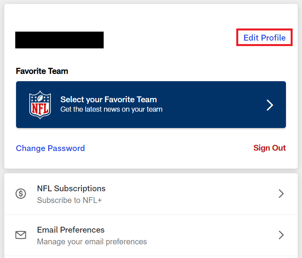Click the Favorite Team section heading
Image resolution: width=302 pixels, height=258 pixels.
coord(42,71)
